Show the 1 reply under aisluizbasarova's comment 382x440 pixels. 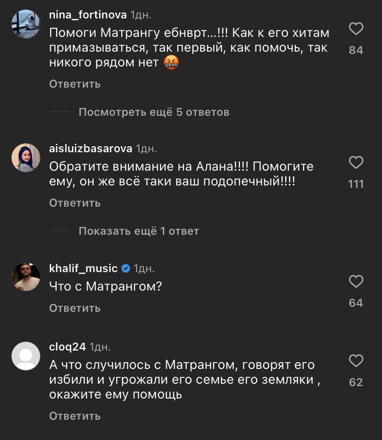point(138,231)
